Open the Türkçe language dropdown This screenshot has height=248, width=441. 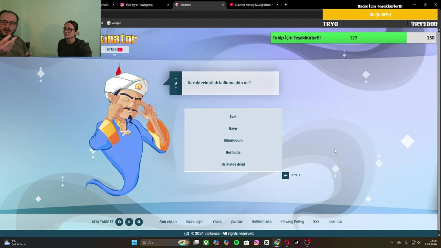coord(115,49)
